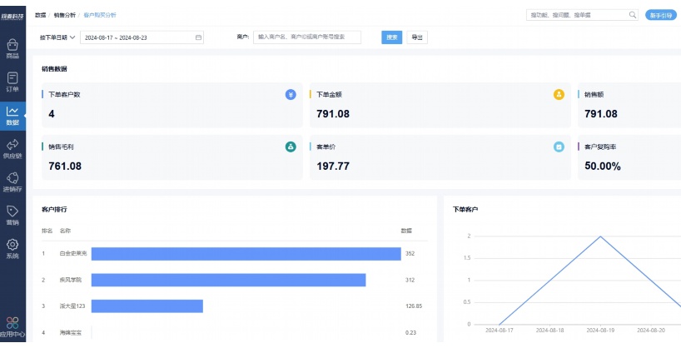Click the yen icon on 下单客户数 card
The width and height of the screenshot is (681, 348).
click(x=290, y=94)
